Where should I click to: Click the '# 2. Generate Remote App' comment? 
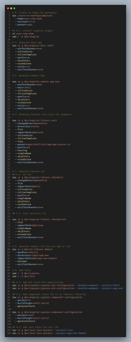coord(28,76)
